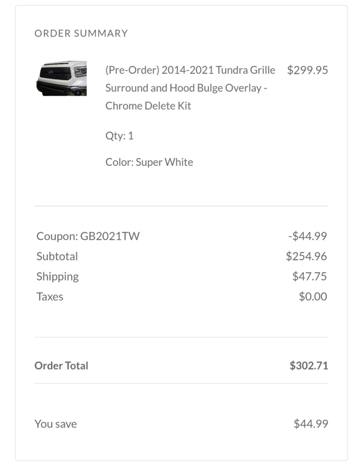This screenshot has width=361, height=465.
Task: Click the Coupon: GB2021TW label
Action: point(88,236)
